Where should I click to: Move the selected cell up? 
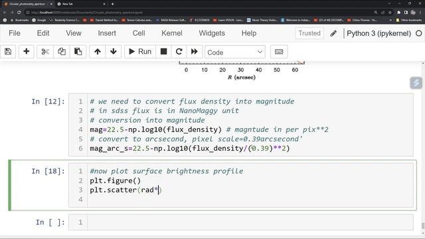click(98, 52)
